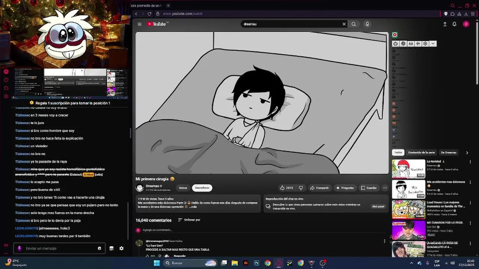479x269 pixels.
Task: Clear the dreamau search text
Action: coord(344,24)
